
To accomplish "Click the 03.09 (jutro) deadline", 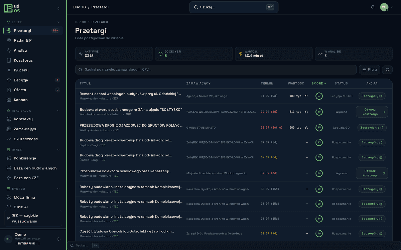I will click(271, 128).
